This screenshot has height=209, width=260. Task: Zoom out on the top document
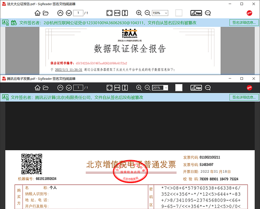tap(147, 13)
